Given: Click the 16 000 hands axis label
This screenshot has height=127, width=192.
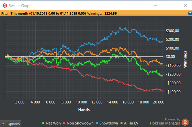Looking at the screenshot, I should tap(128, 102).
